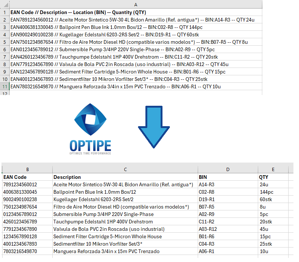Click raw row EAN0123456789012 Submersible Pump

click(136, 50)
